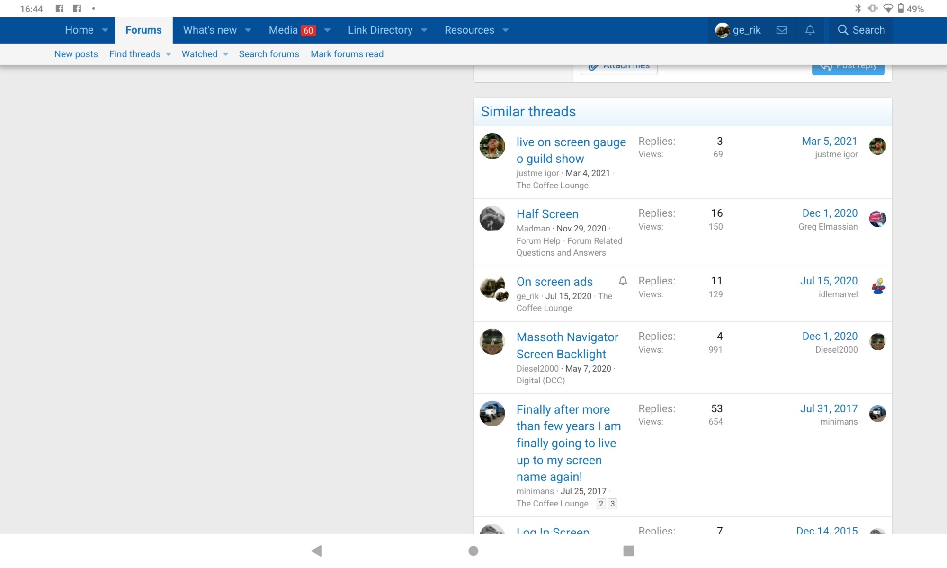Open last-poster avatar for minimans on the right
This screenshot has height=568, width=947.
877,414
